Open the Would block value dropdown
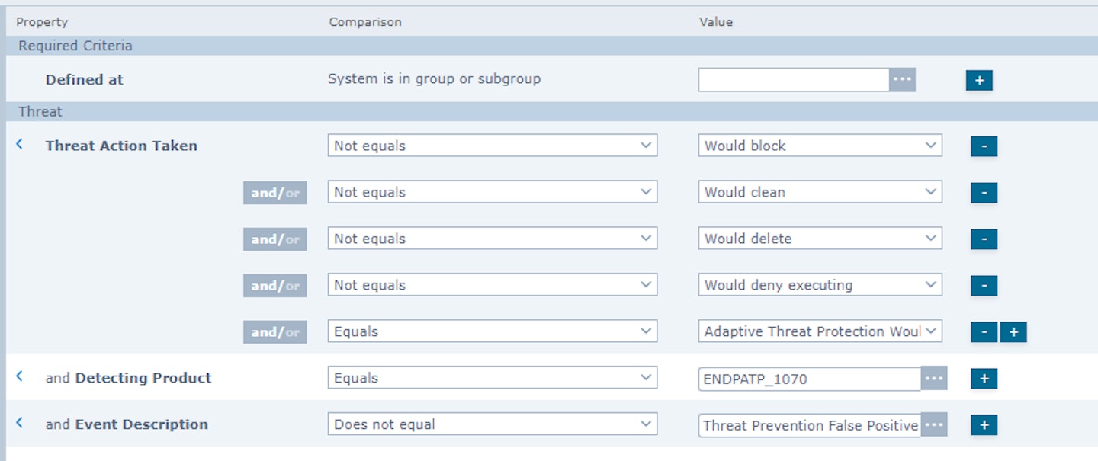The image size is (1098, 461). 820,146
